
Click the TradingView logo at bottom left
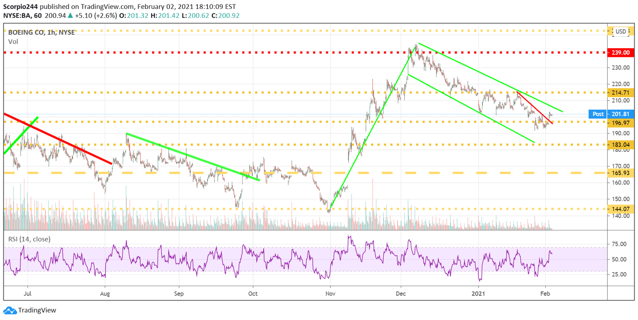tap(30, 310)
